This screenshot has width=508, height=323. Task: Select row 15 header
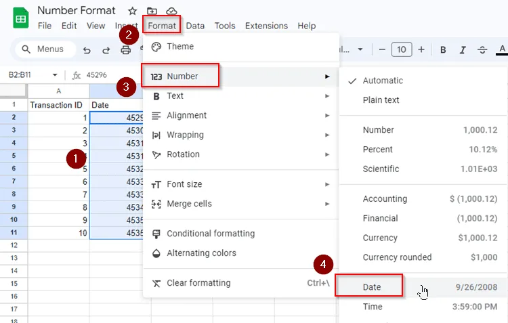14,284
